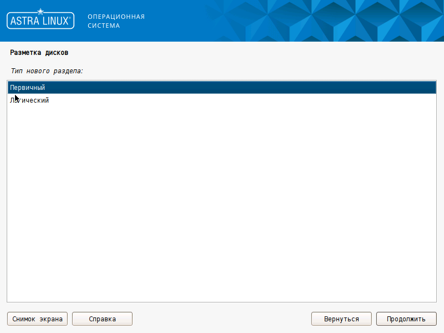Click the footer gap between Справка and Вернуться
The height and width of the screenshot is (333, 444).
pos(222,319)
